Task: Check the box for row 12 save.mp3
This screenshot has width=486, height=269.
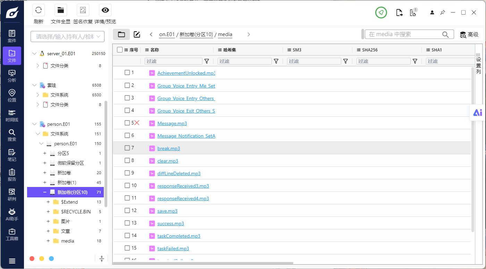Action: pos(127,210)
